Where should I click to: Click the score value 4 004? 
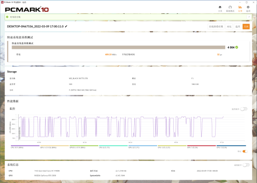[231, 48]
